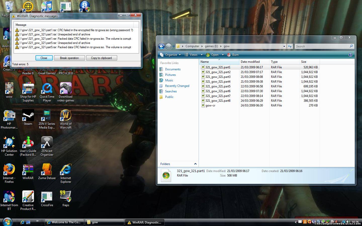Click Show Desktop quick launch icon
The height and width of the screenshot is (226, 362).
click(x=28, y=222)
